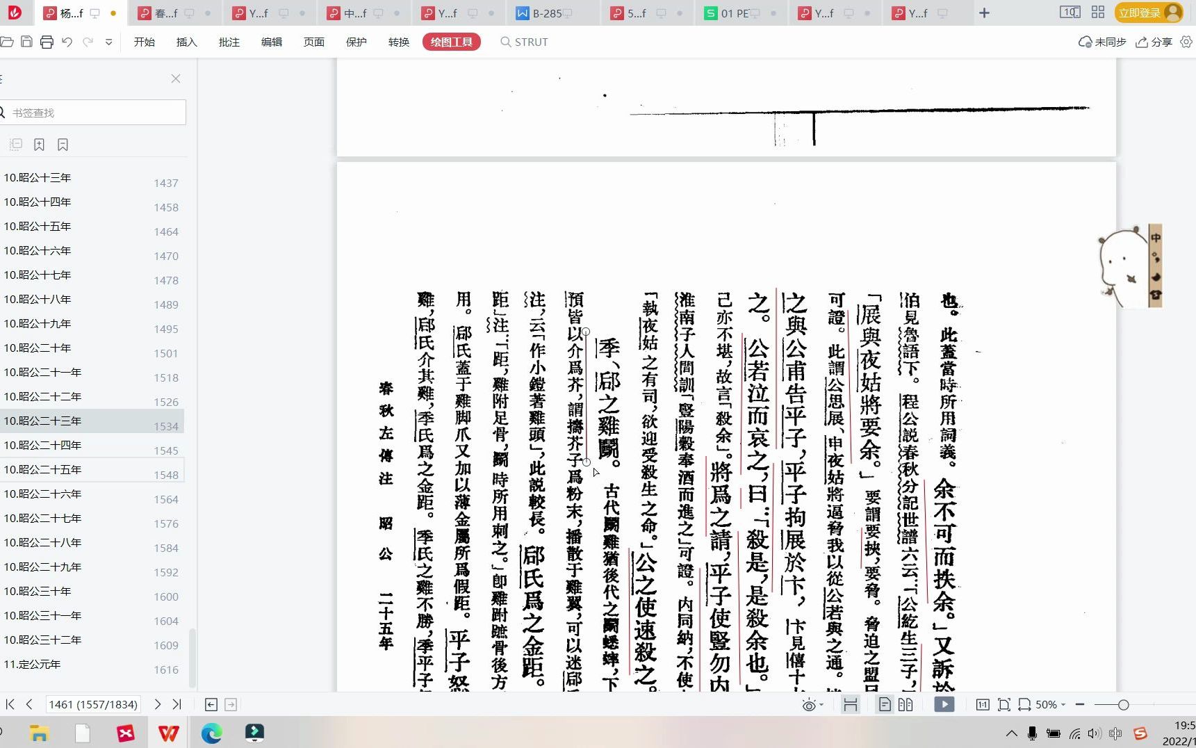The height and width of the screenshot is (748, 1196).
Task: Click the next view forward icon
Action: tap(231, 704)
